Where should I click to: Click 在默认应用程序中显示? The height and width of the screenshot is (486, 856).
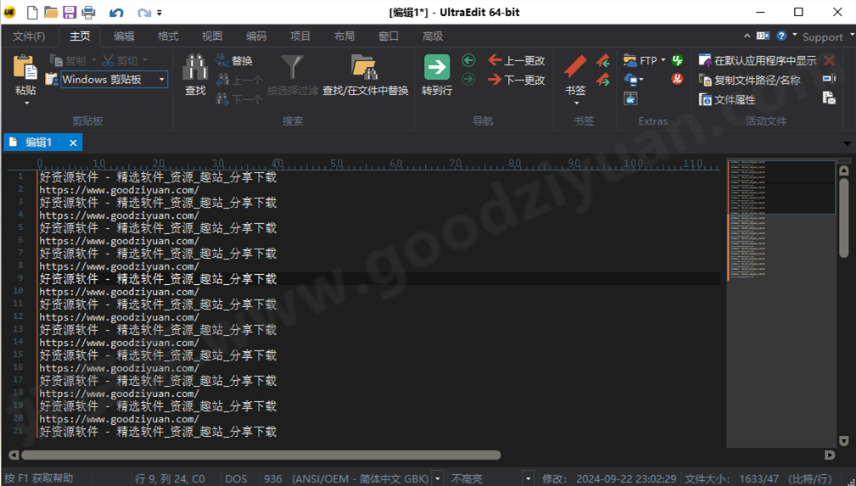(758, 60)
